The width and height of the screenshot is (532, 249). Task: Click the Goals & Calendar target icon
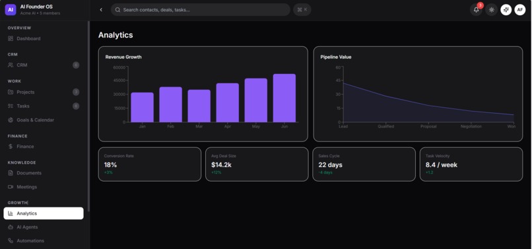(x=11, y=120)
